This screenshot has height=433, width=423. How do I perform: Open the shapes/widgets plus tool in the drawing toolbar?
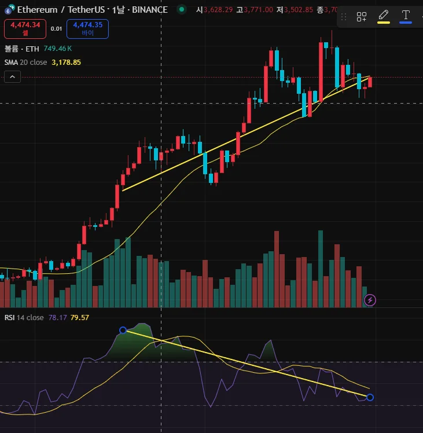[x=361, y=17]
